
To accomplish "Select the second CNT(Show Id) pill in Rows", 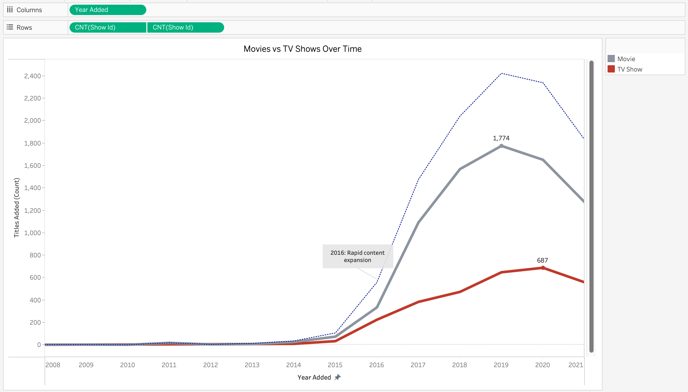I will 185,27.
